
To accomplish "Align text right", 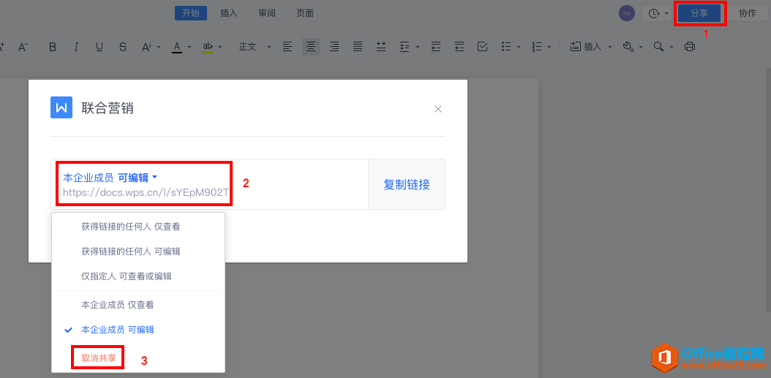I will (334, 47).
